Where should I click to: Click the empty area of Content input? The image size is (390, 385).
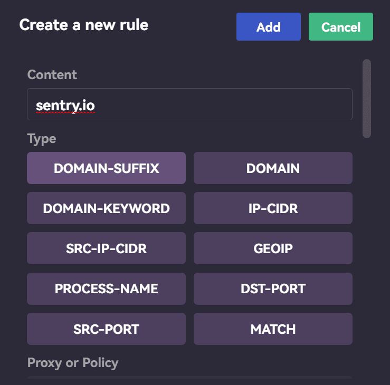pos(224,104)
